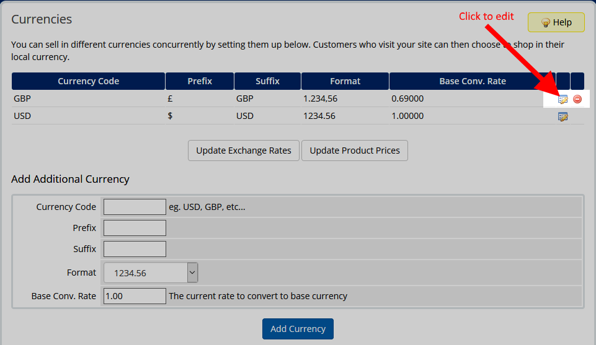Click the Suffix column header
Screen dimensions: 596x345
point(267,81)
